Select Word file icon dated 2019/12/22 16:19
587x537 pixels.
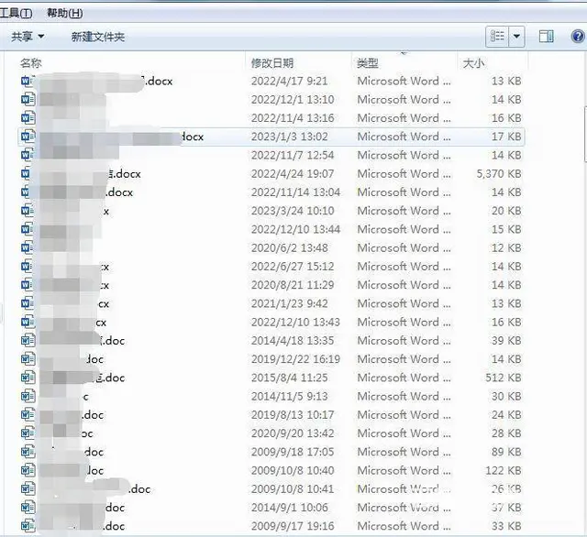coord(28,359)
